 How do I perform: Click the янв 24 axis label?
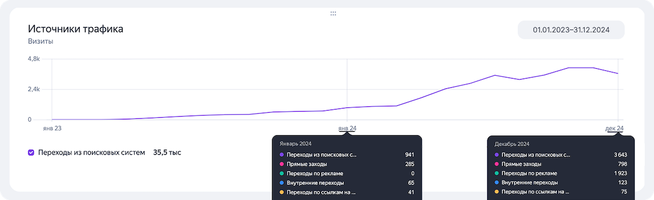(347, 129)
